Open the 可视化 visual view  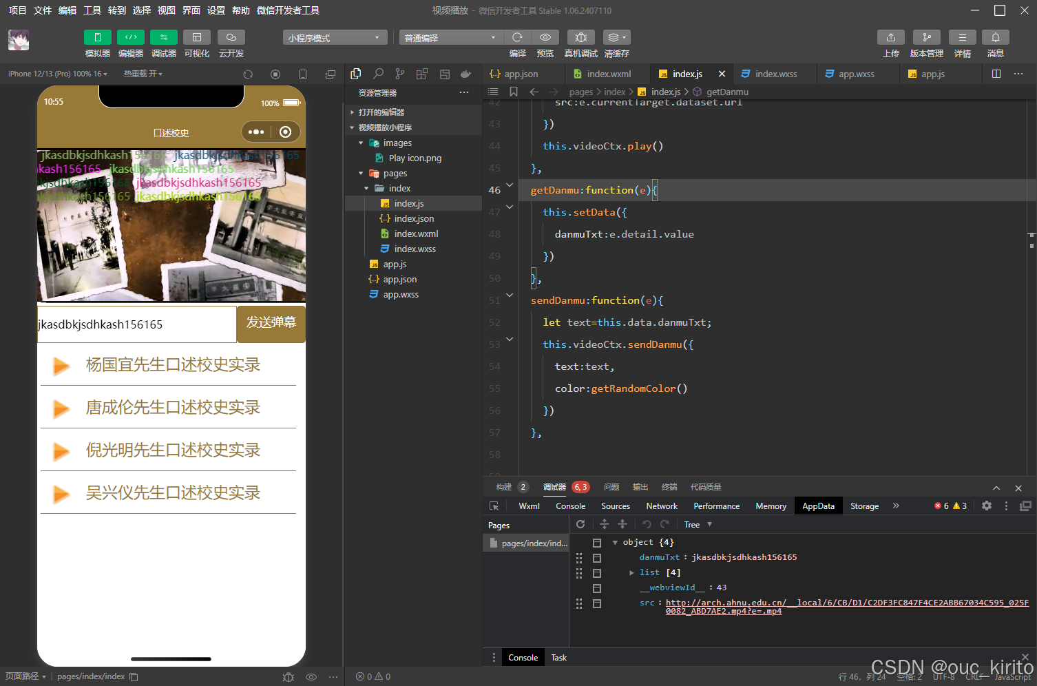click(196, 37)
